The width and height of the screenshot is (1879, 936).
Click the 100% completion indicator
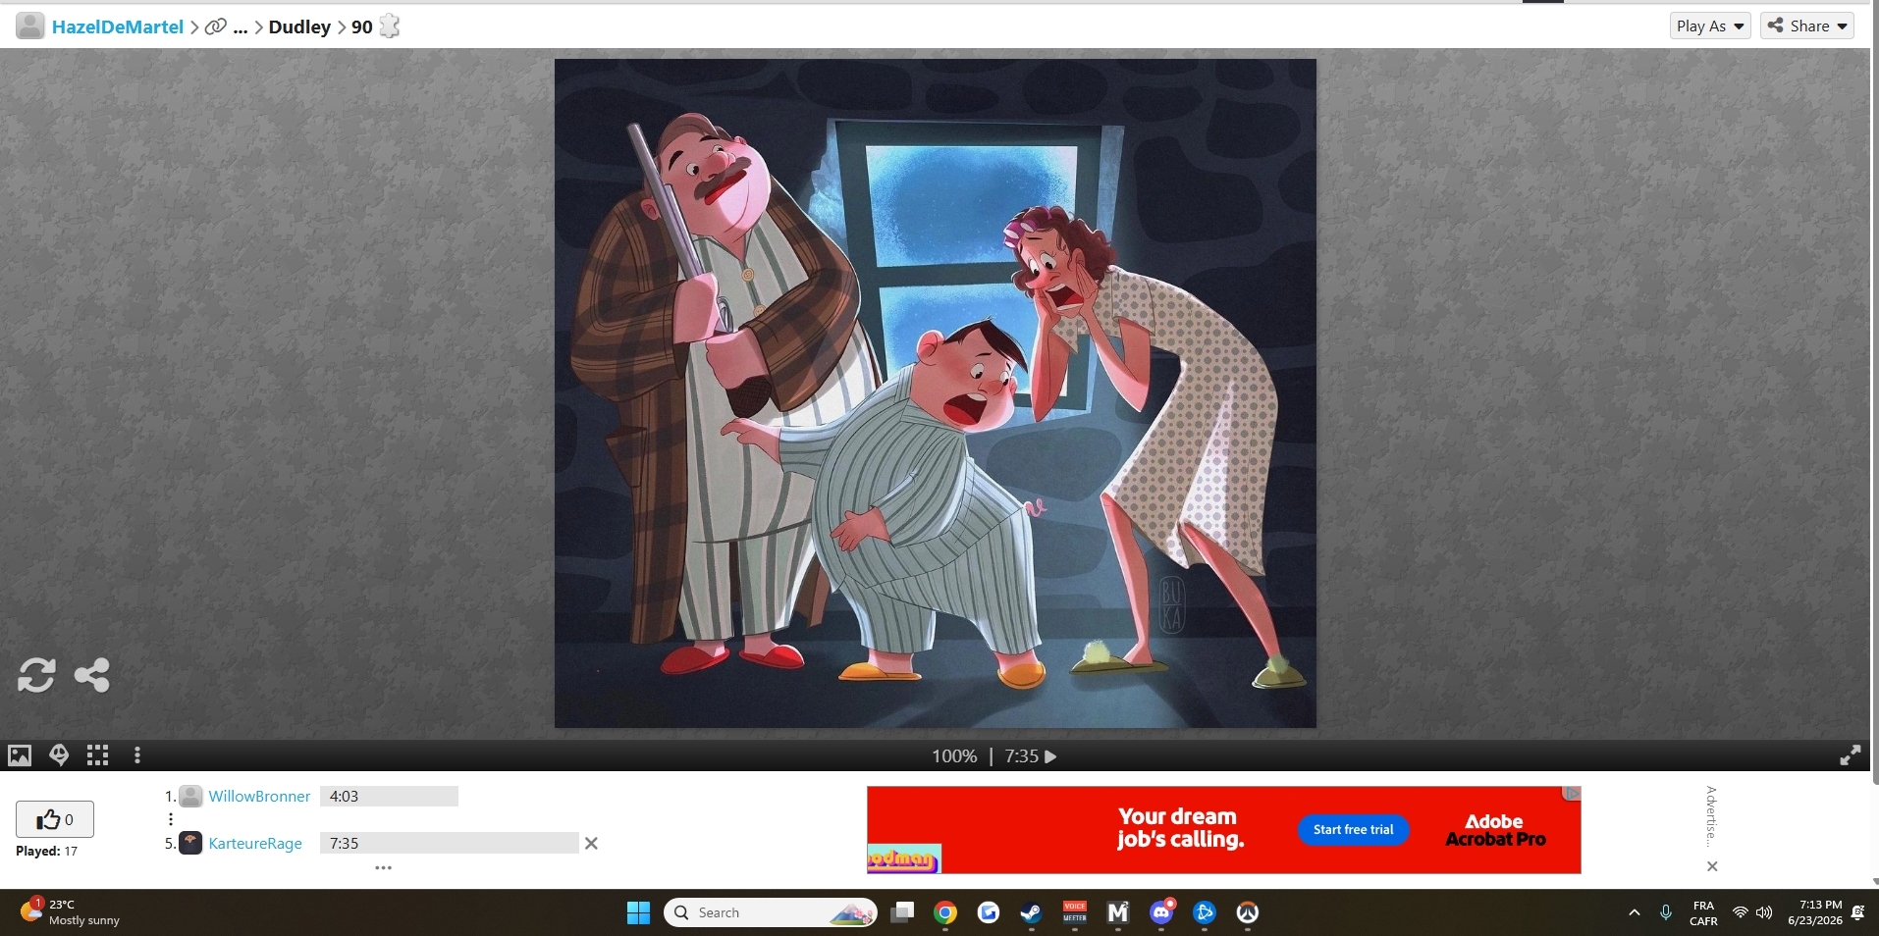(954, 756)
